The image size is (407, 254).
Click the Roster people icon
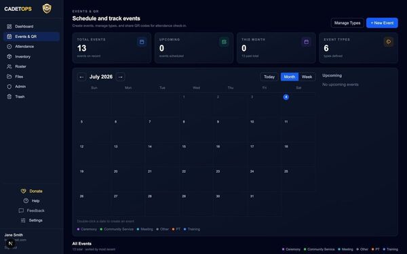(9, 66)
